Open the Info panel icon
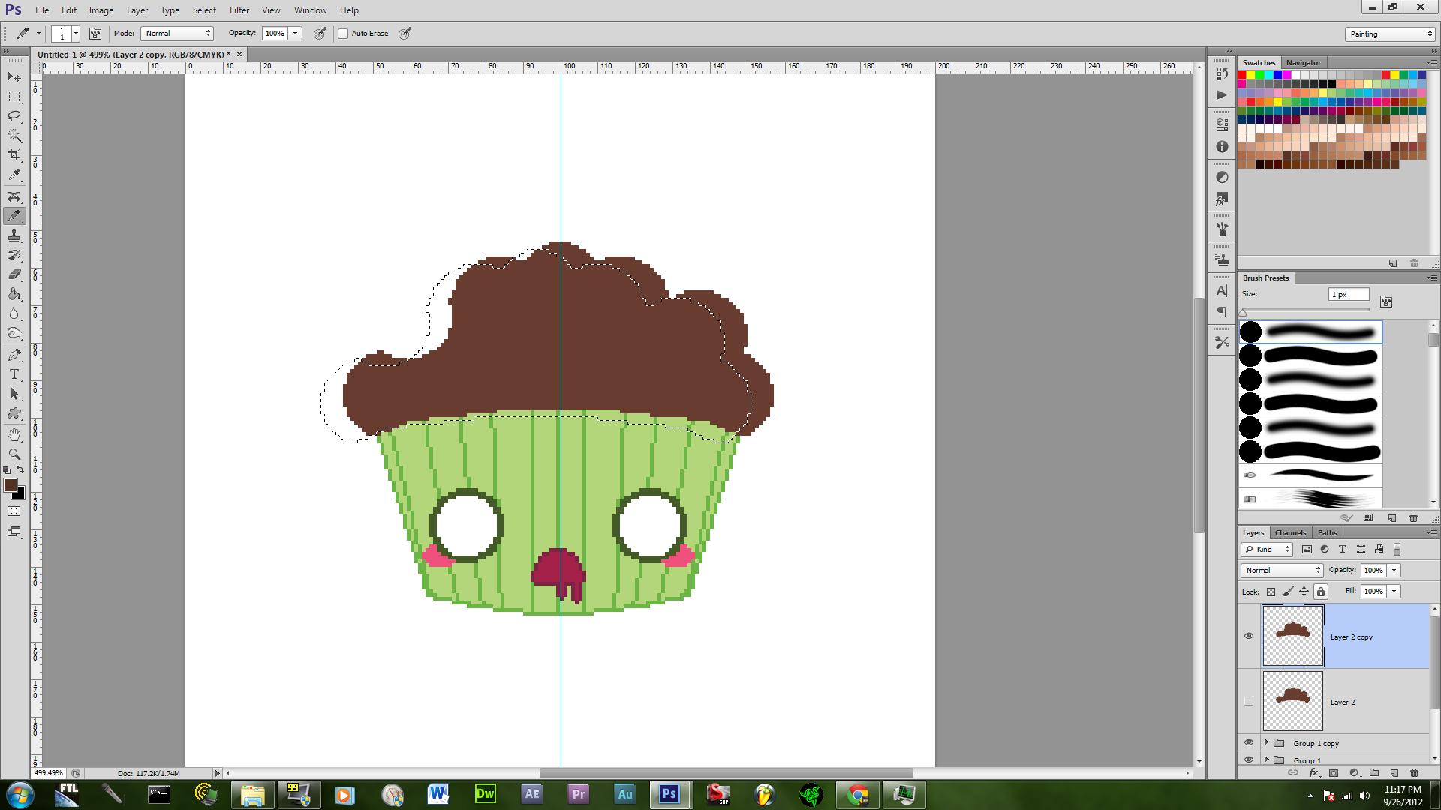This screenshot has width=1441, height=810. [1222, 147]
